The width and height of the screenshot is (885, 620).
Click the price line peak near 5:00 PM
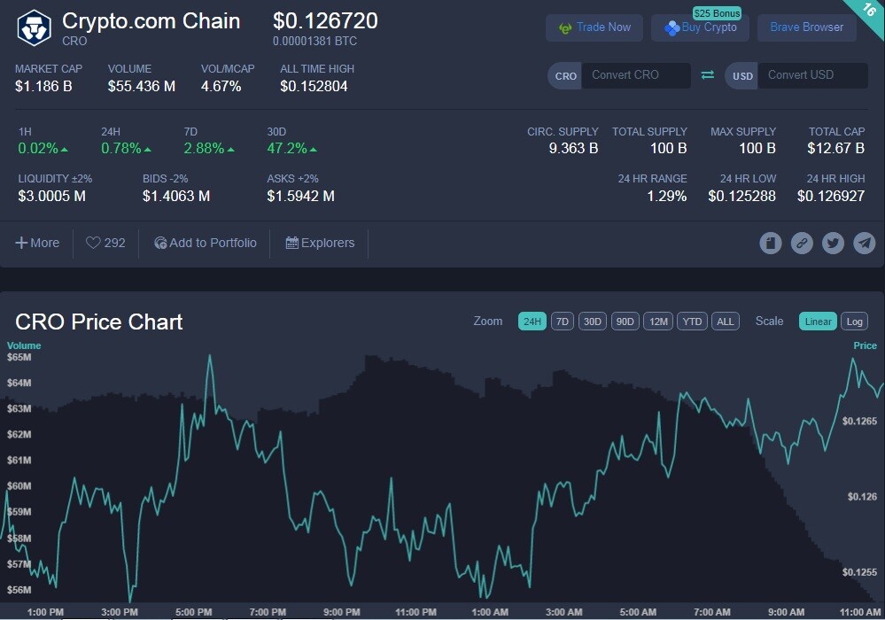(210, 357)
